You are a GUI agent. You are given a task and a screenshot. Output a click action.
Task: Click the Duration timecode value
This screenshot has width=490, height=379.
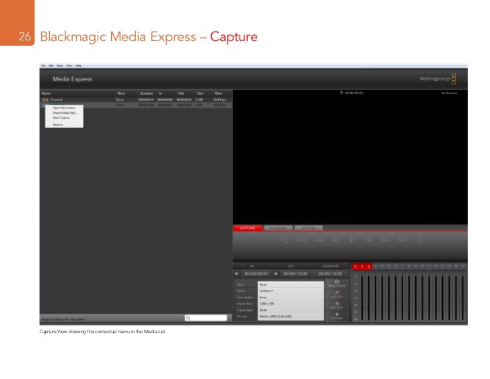330,274
